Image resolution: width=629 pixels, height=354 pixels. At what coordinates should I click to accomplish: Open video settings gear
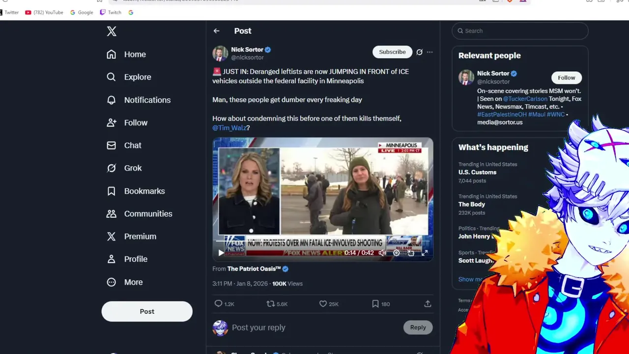[x=397, y=253]
